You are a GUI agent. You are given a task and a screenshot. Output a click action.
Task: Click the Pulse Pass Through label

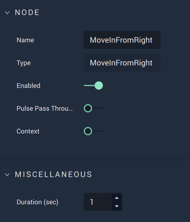tap(45, 109)
